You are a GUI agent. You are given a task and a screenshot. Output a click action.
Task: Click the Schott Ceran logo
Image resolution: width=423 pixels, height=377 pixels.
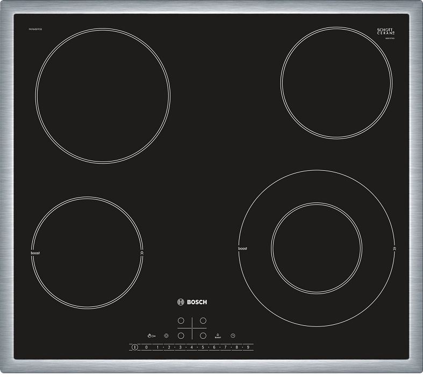click(385, 32)
